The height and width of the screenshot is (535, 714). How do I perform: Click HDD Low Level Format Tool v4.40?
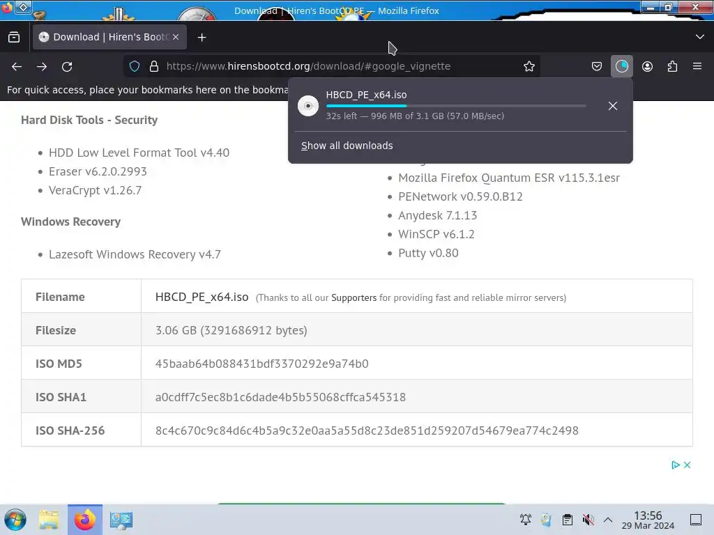139,153
